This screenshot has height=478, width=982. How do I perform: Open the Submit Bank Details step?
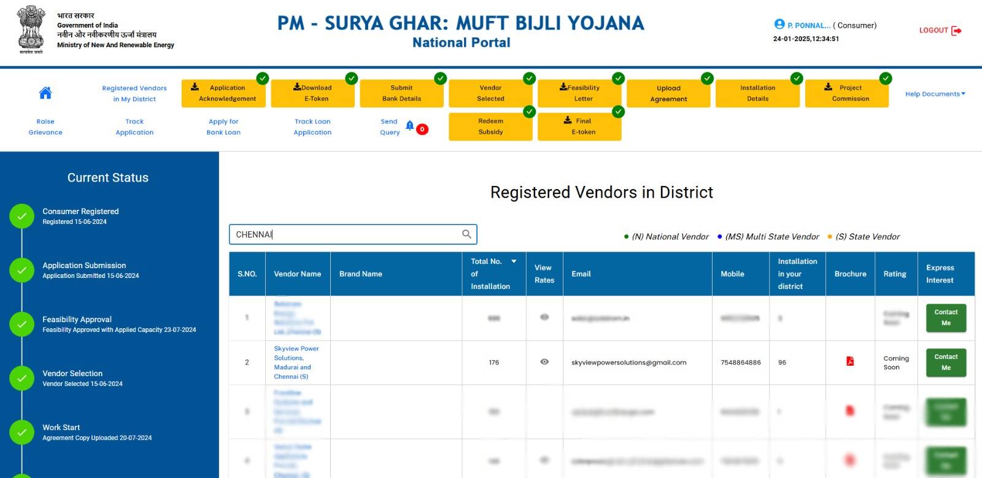(402, 93)
